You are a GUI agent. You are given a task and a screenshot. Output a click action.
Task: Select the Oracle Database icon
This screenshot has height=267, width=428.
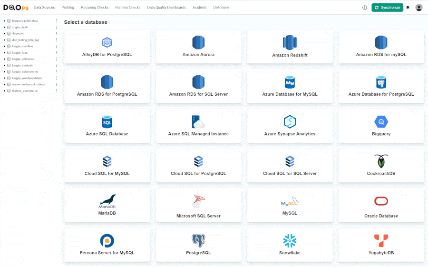pos(381,201)
